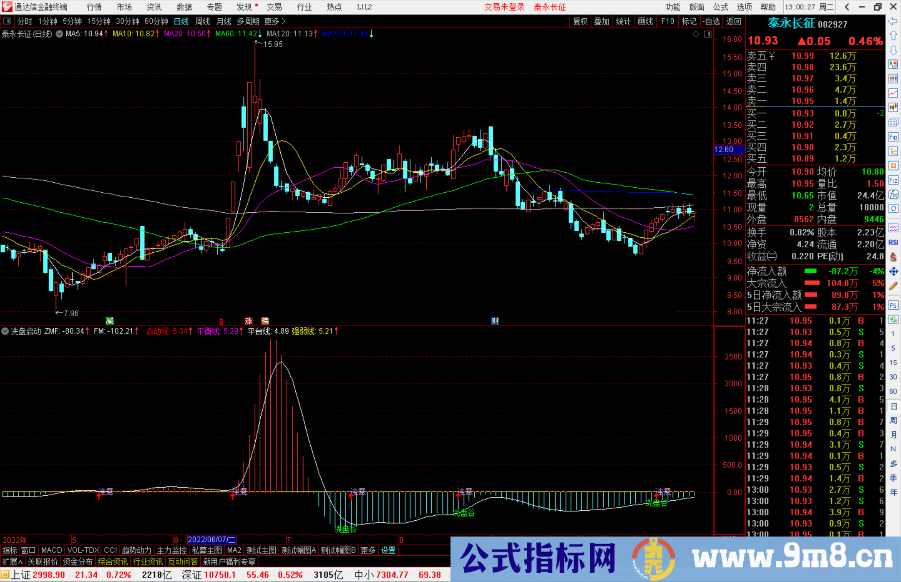Open the 更多 period dropdown next to 月线

pyautogui.click(x=273, y=21)
